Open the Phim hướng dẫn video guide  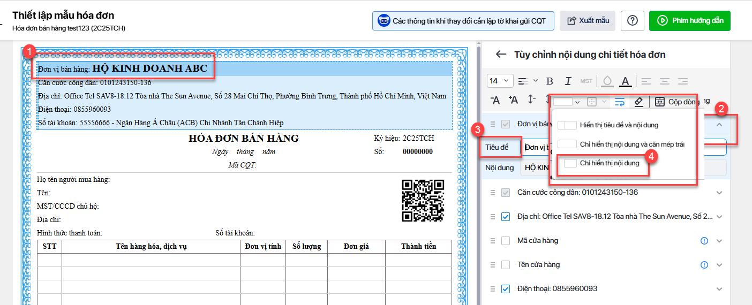[x=690, y=21]
